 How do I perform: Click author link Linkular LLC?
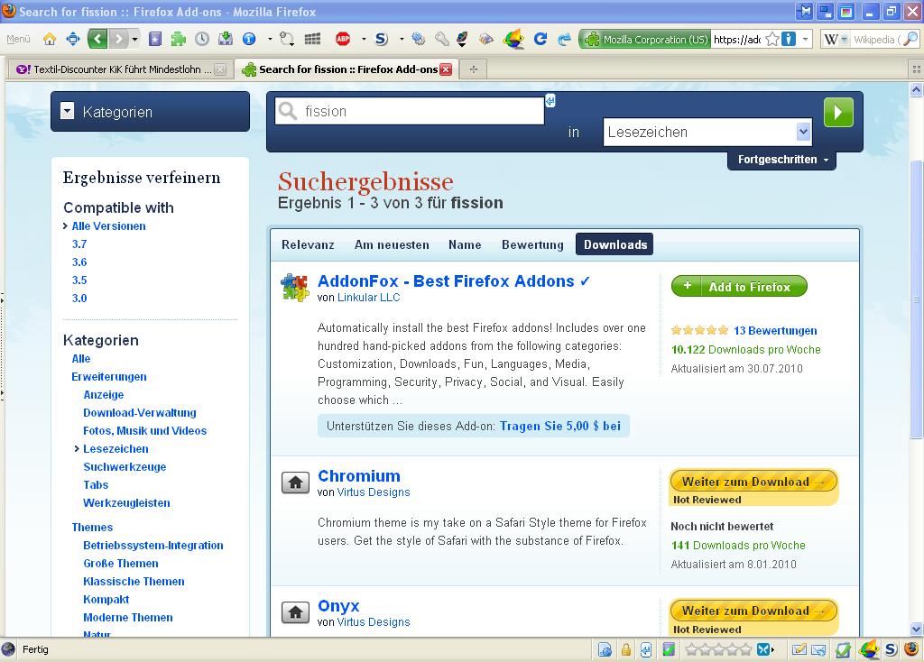click(x=368, y=298)
